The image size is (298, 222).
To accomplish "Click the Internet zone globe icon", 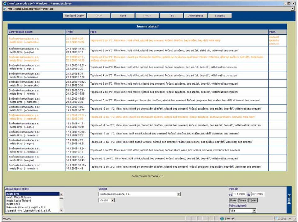I will [222, 219].
